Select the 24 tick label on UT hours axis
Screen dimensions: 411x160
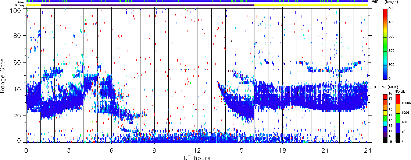368,150
